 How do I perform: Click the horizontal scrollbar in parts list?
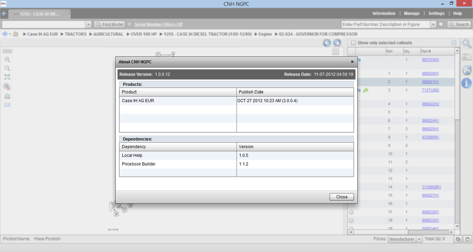click(x=401, y=232)
